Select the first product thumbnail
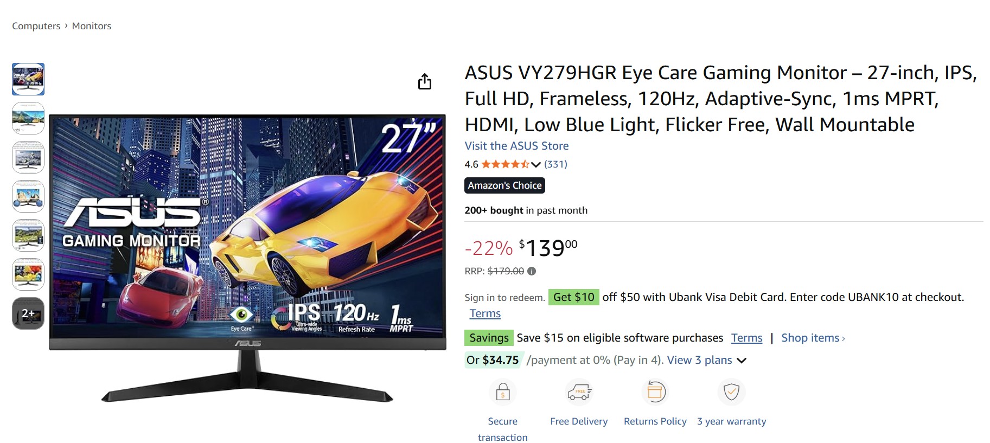This screenshot has width=990, height=443. click(28, 79)
